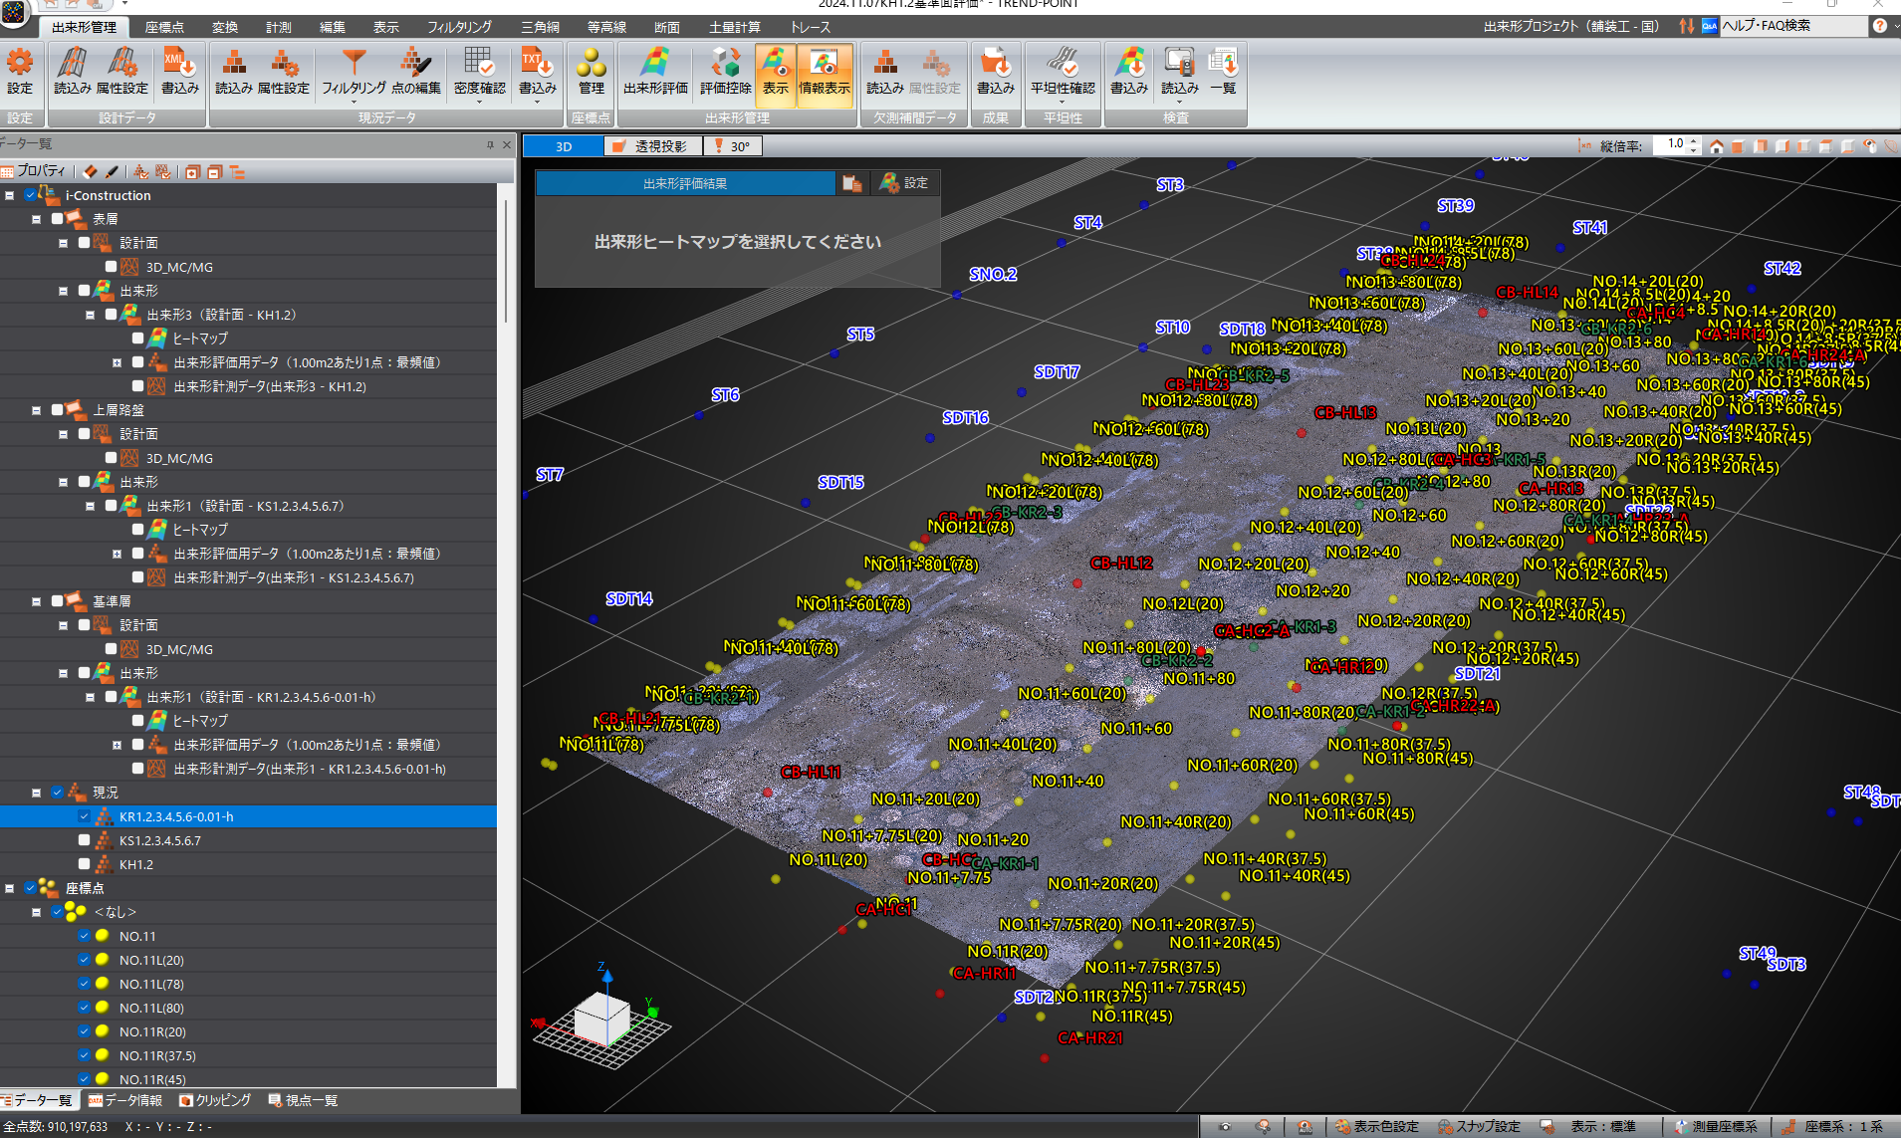Open 検査 一覧 list

tap(1223, 71)
